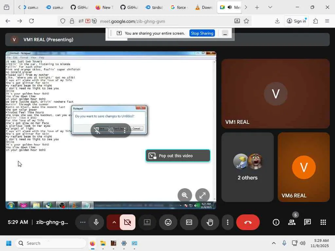Click install app icon in address bar
The height and width of the screenshot is (251, 335).
pyautogui.click(x=237, y=21)
